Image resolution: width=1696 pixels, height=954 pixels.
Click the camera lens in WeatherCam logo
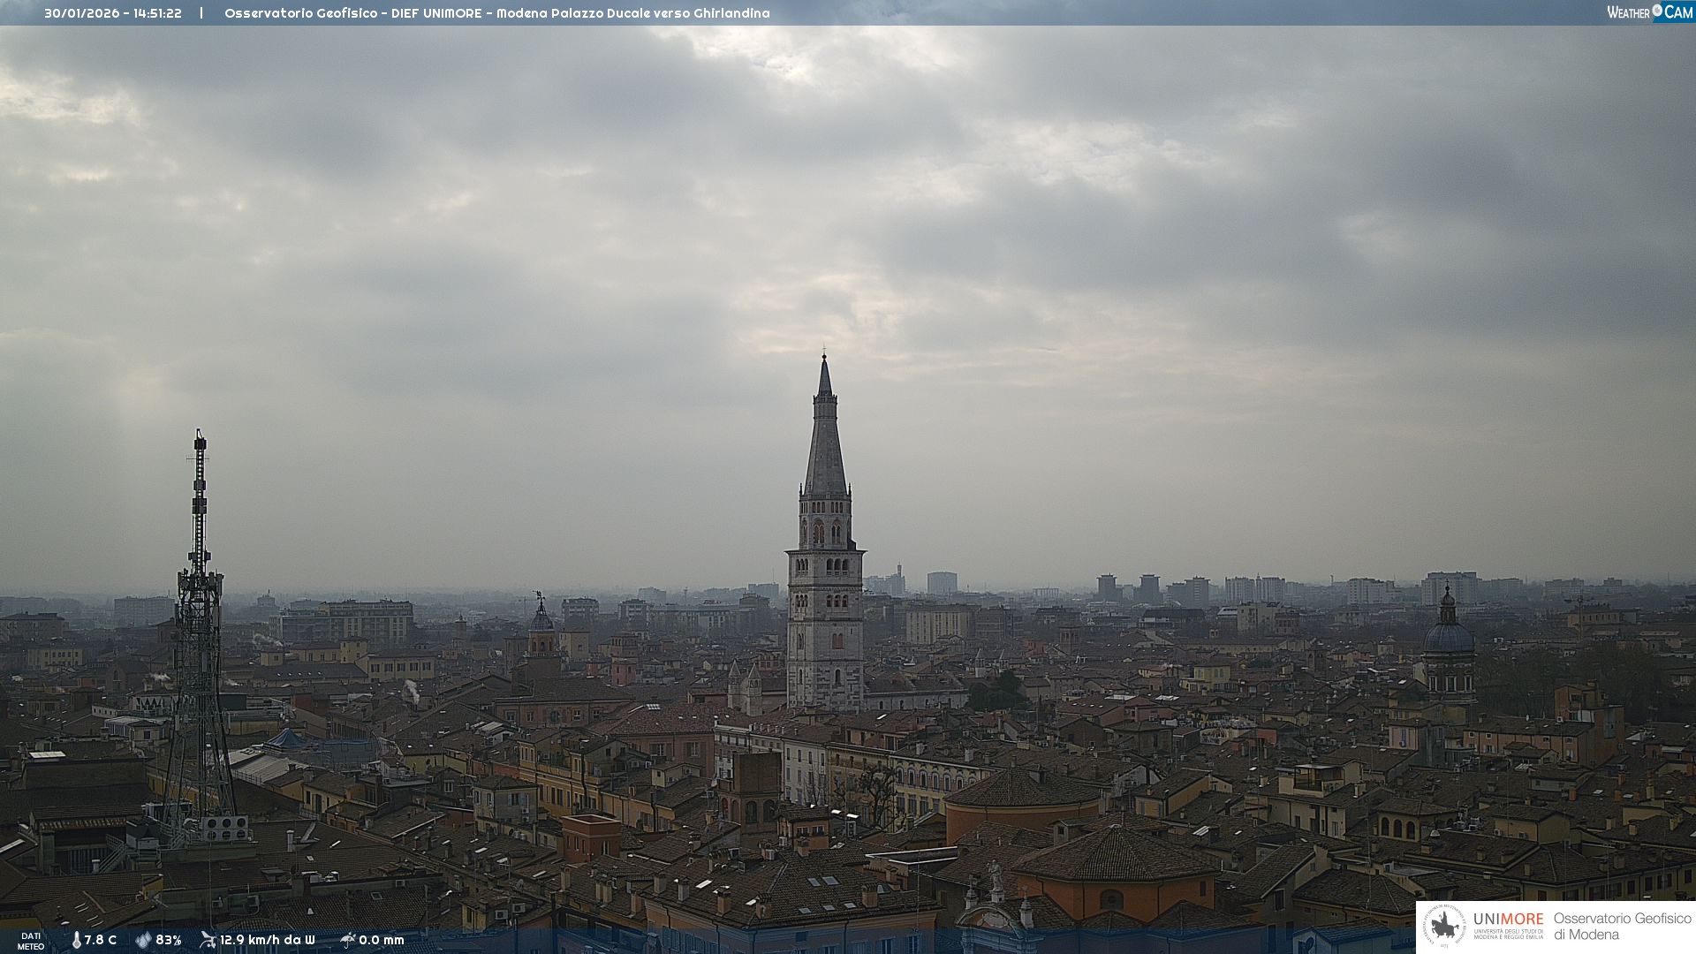click(1657, 11)
